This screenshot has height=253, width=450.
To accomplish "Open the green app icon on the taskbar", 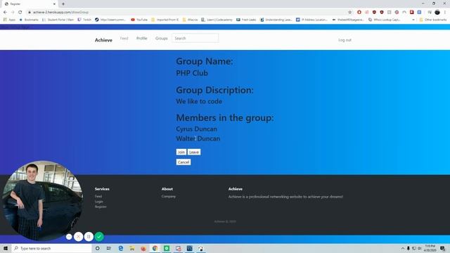I will coord(167,248).
